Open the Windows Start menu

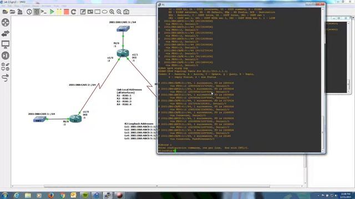(x=5, y=195)
